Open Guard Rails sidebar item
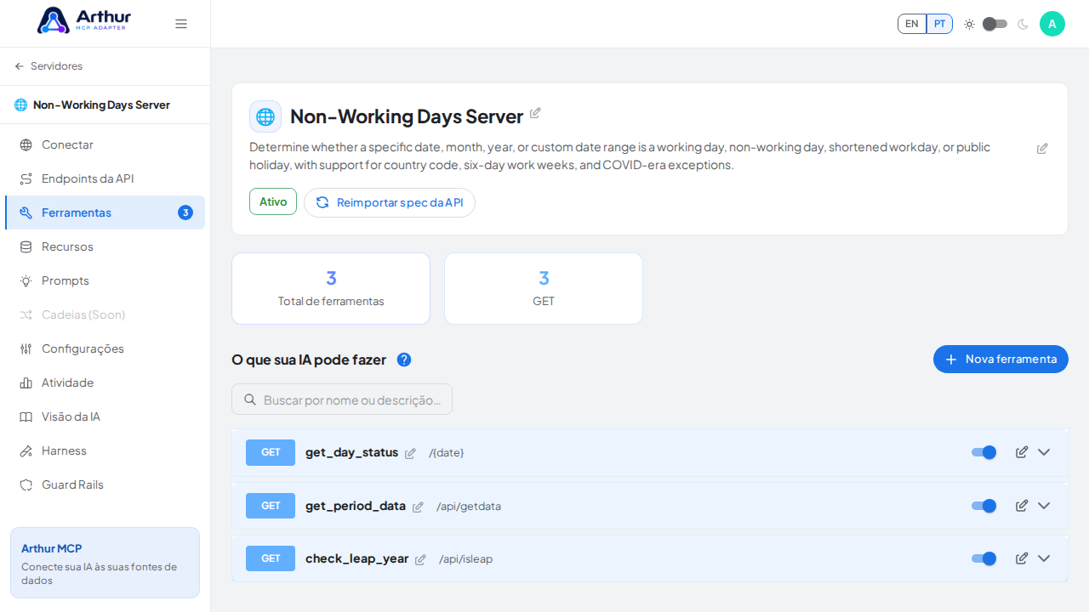This screenshot has width=1089, height=612. coord(105,484)
